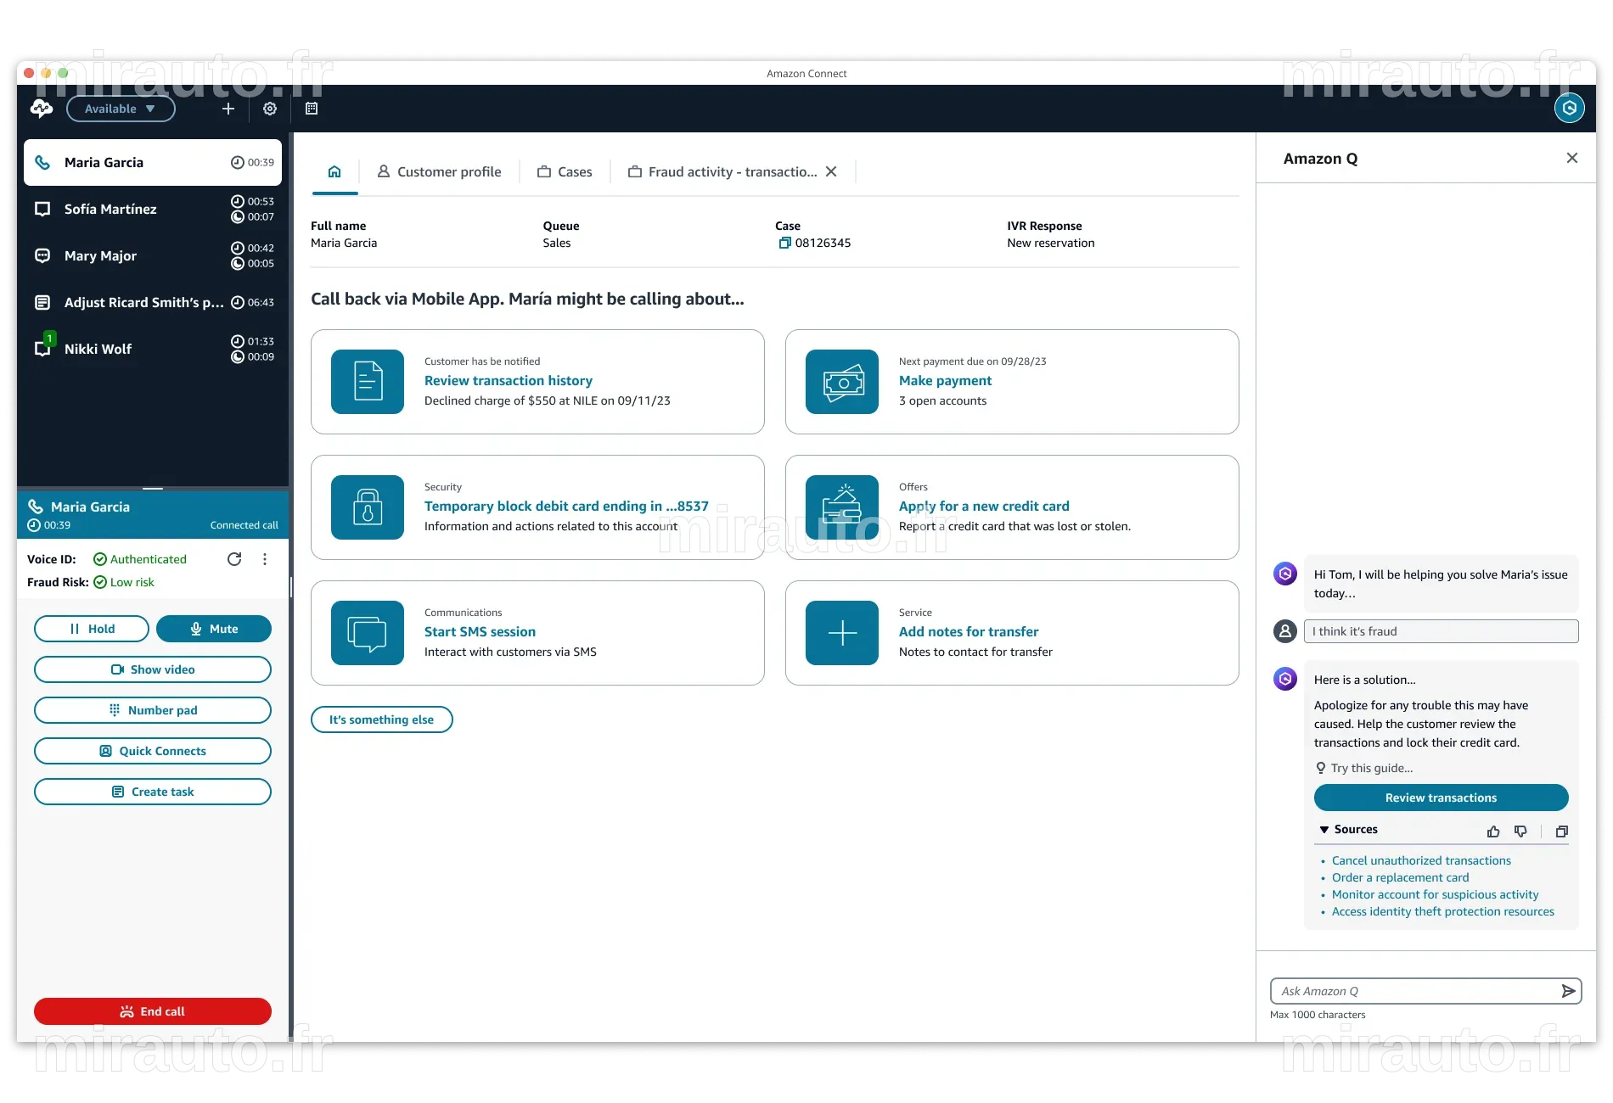1613x1103 pixels.
Task: Thumbs up the Amazon Q response
Action: pyautogui.click(x=1493, y=831)
